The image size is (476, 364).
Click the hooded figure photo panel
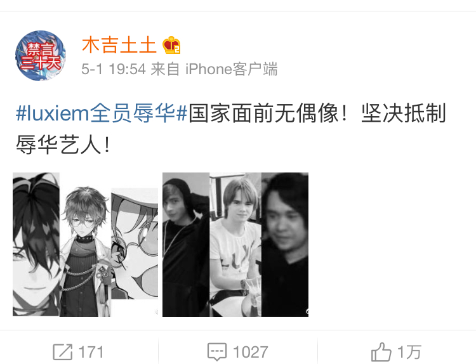pos(186,245)
